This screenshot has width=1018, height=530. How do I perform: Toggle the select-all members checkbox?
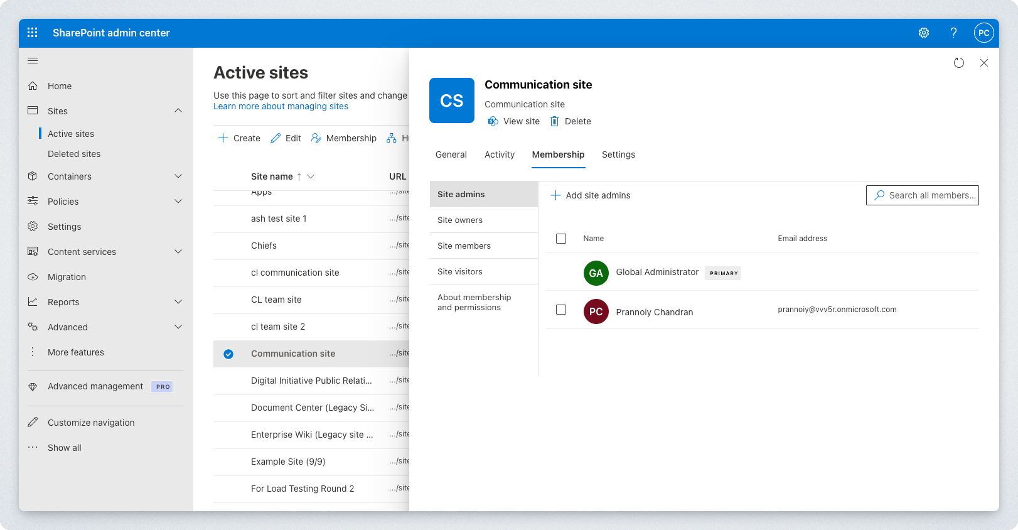[x=561, y=239]
